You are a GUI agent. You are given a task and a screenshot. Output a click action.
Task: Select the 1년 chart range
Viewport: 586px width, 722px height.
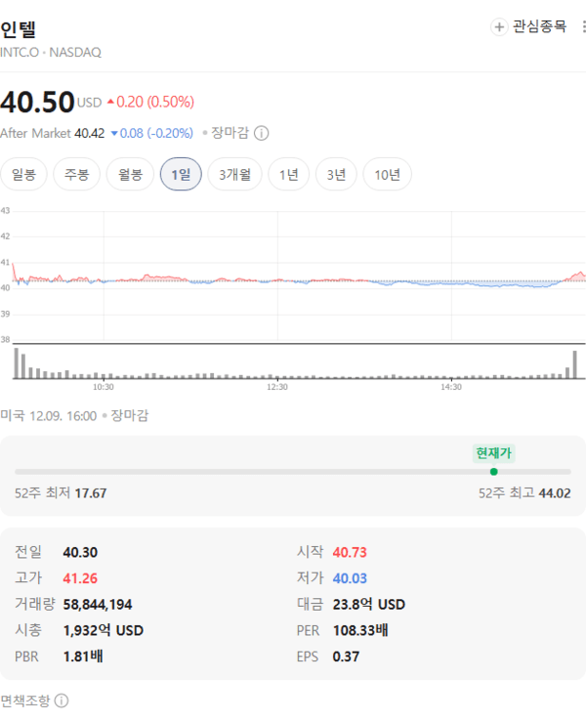coord(289,174)
